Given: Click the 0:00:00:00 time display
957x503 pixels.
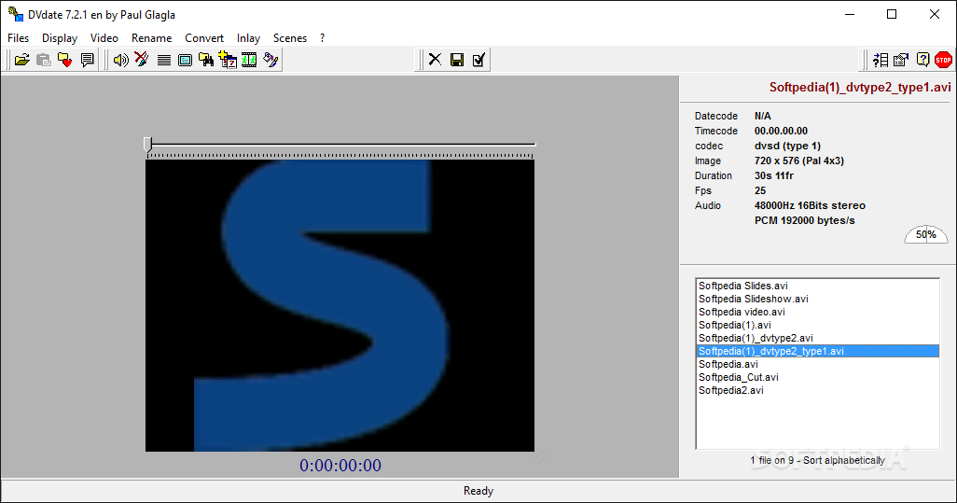Looking at the screenshot, I should pyautogui.click(x=340, y=465).
